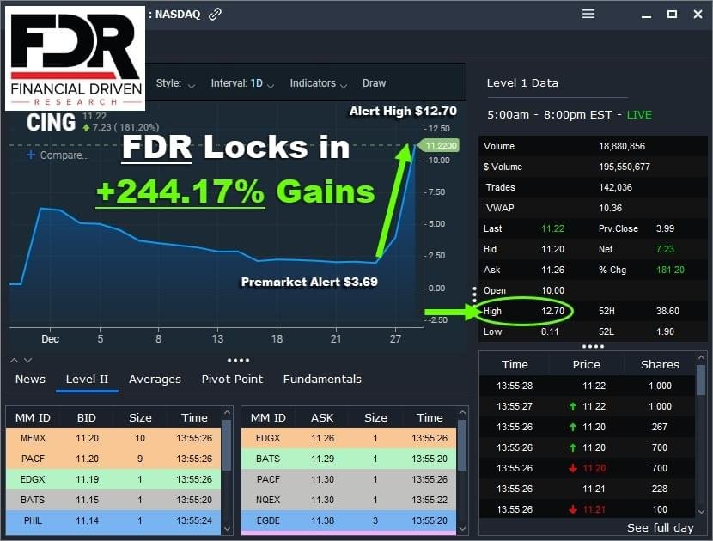Switch to the News tab
The image size is (713, 541).
click(x=30, y=380)
